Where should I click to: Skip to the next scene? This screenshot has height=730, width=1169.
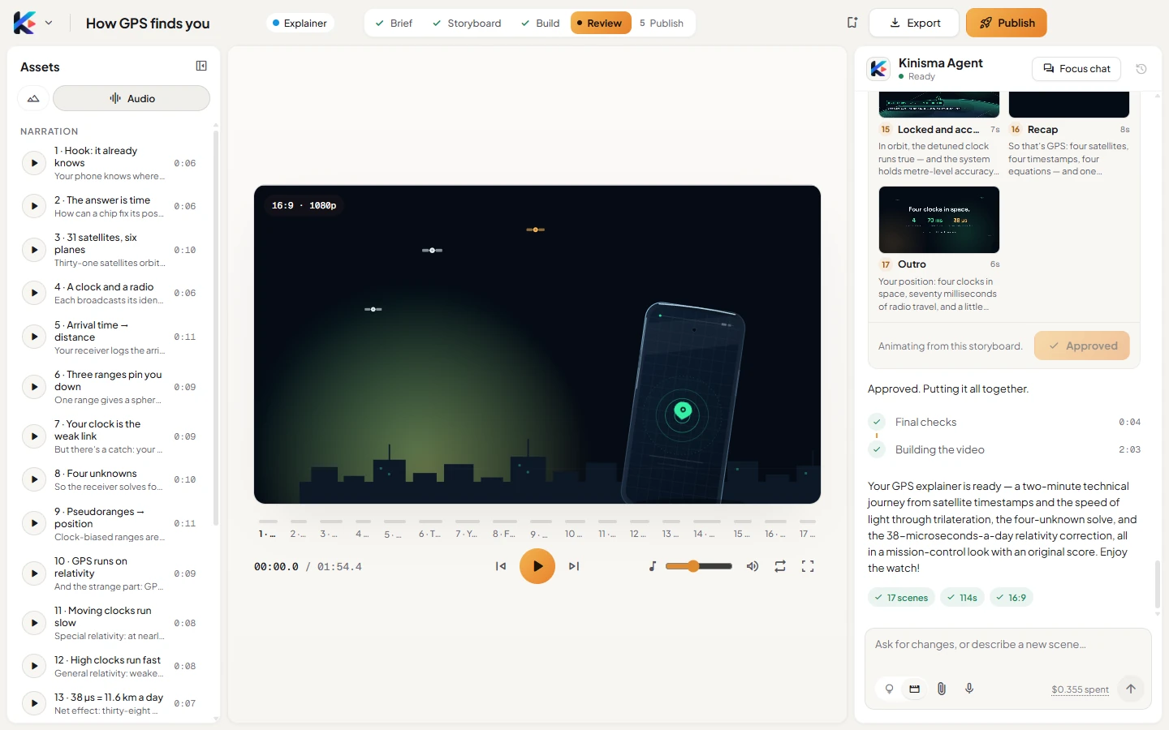[x=574, y=566]
